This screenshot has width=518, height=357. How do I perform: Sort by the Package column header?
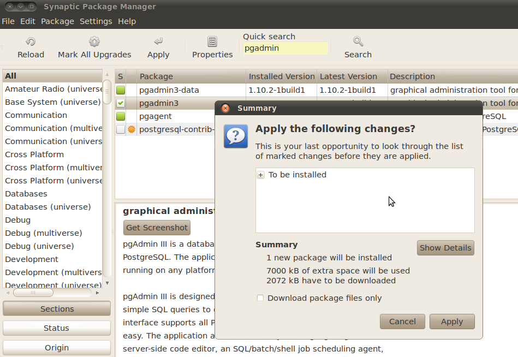pos(191,76)
